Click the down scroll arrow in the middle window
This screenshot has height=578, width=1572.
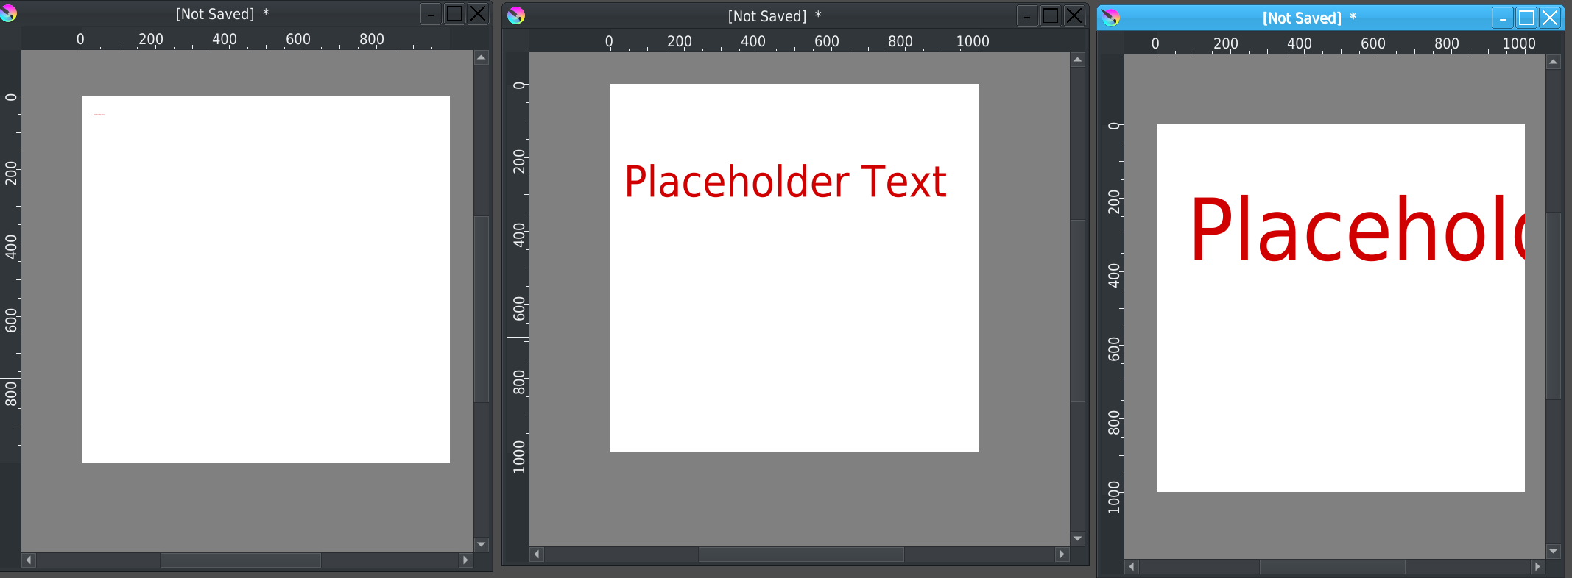(x=1078, y=538)
